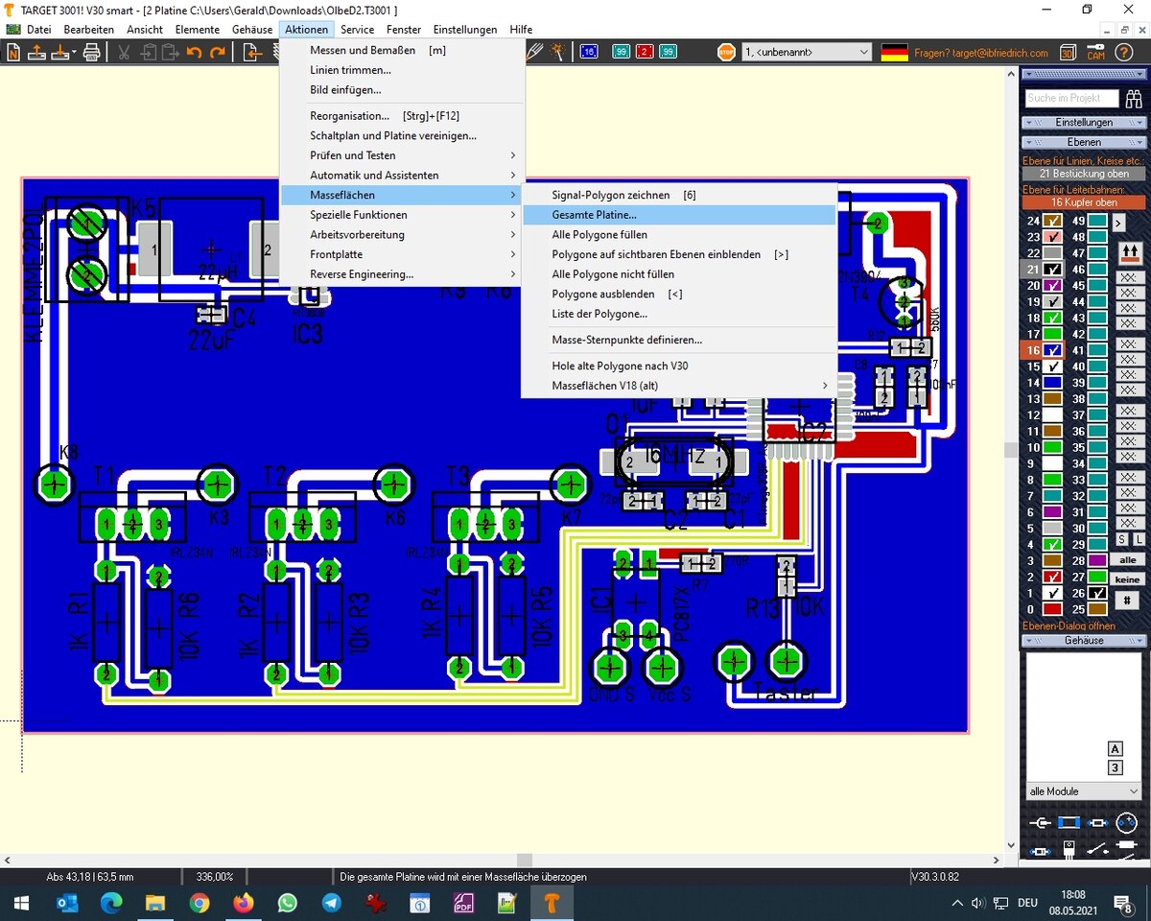Click the '#' layers button
The image size is (1151, 921).
[1127, 601]
